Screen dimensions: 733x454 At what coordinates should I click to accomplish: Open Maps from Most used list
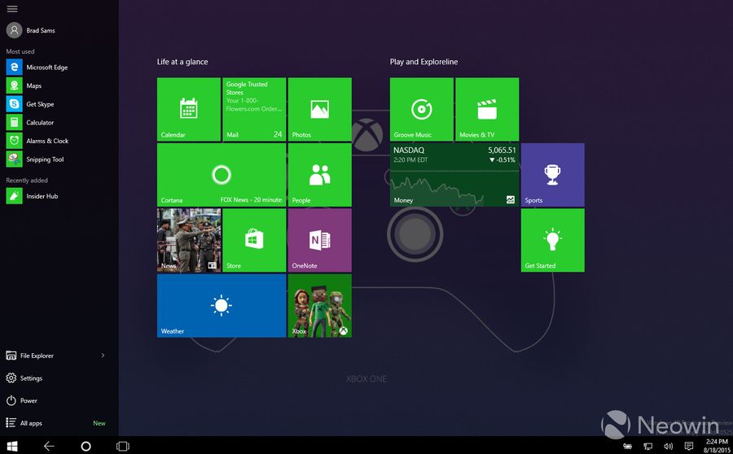pyautogui.click(x=24, y=85)
